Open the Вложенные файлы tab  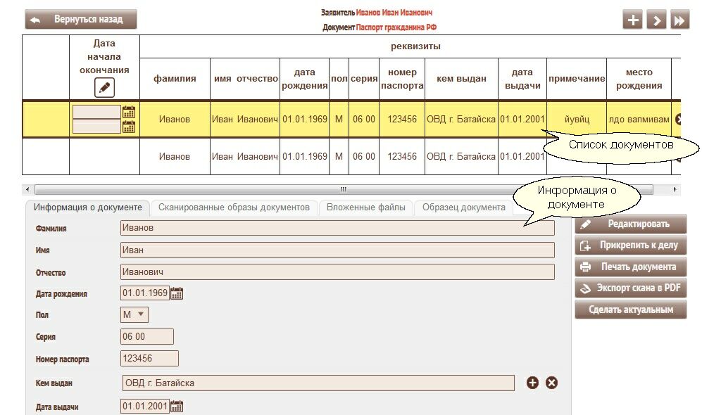pos(365,207)
